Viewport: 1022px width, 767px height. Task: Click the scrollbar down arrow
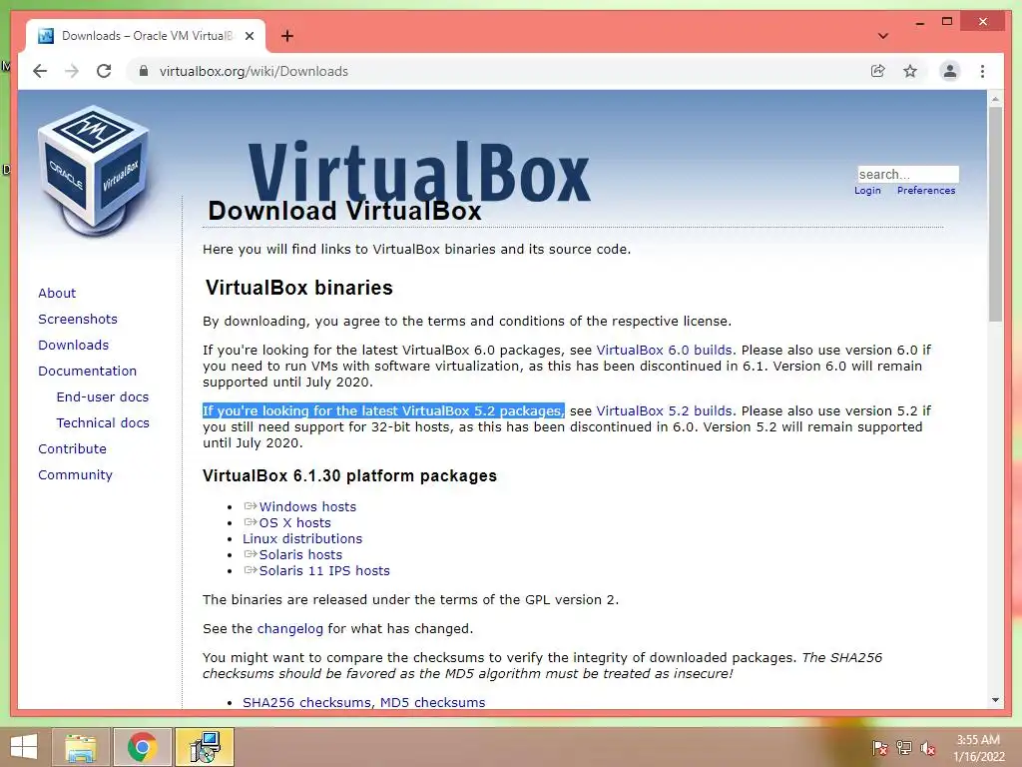995,700
